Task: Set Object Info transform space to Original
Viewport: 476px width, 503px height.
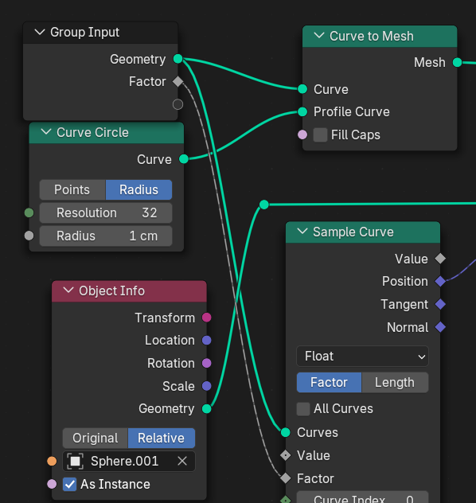Action: click(x=96, y=438)
